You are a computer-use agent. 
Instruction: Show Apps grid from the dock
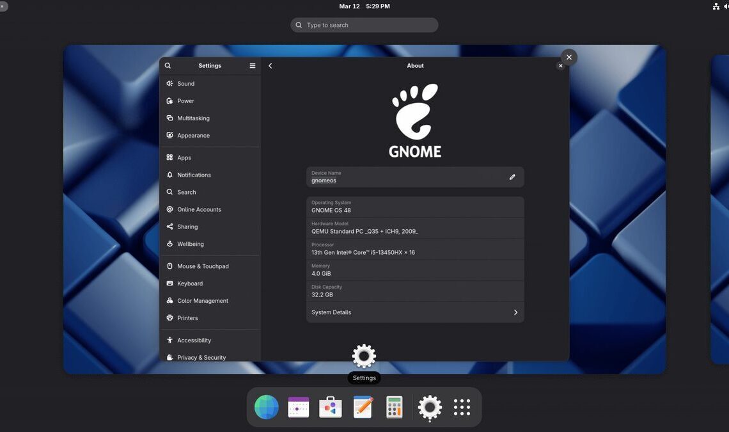(x=462, y=407)
